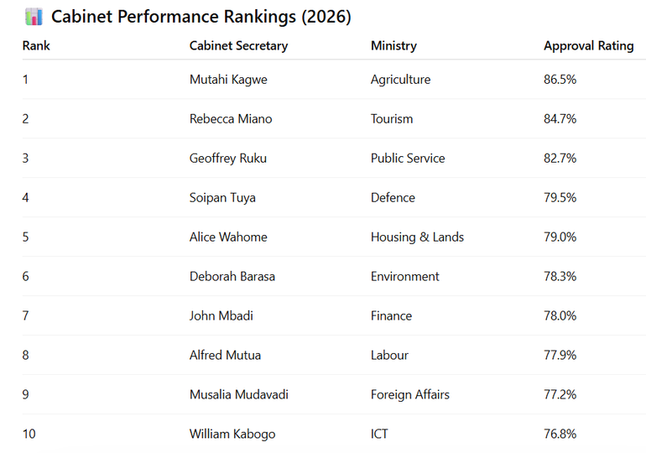Click the Ministry column header

coord(393,46)
